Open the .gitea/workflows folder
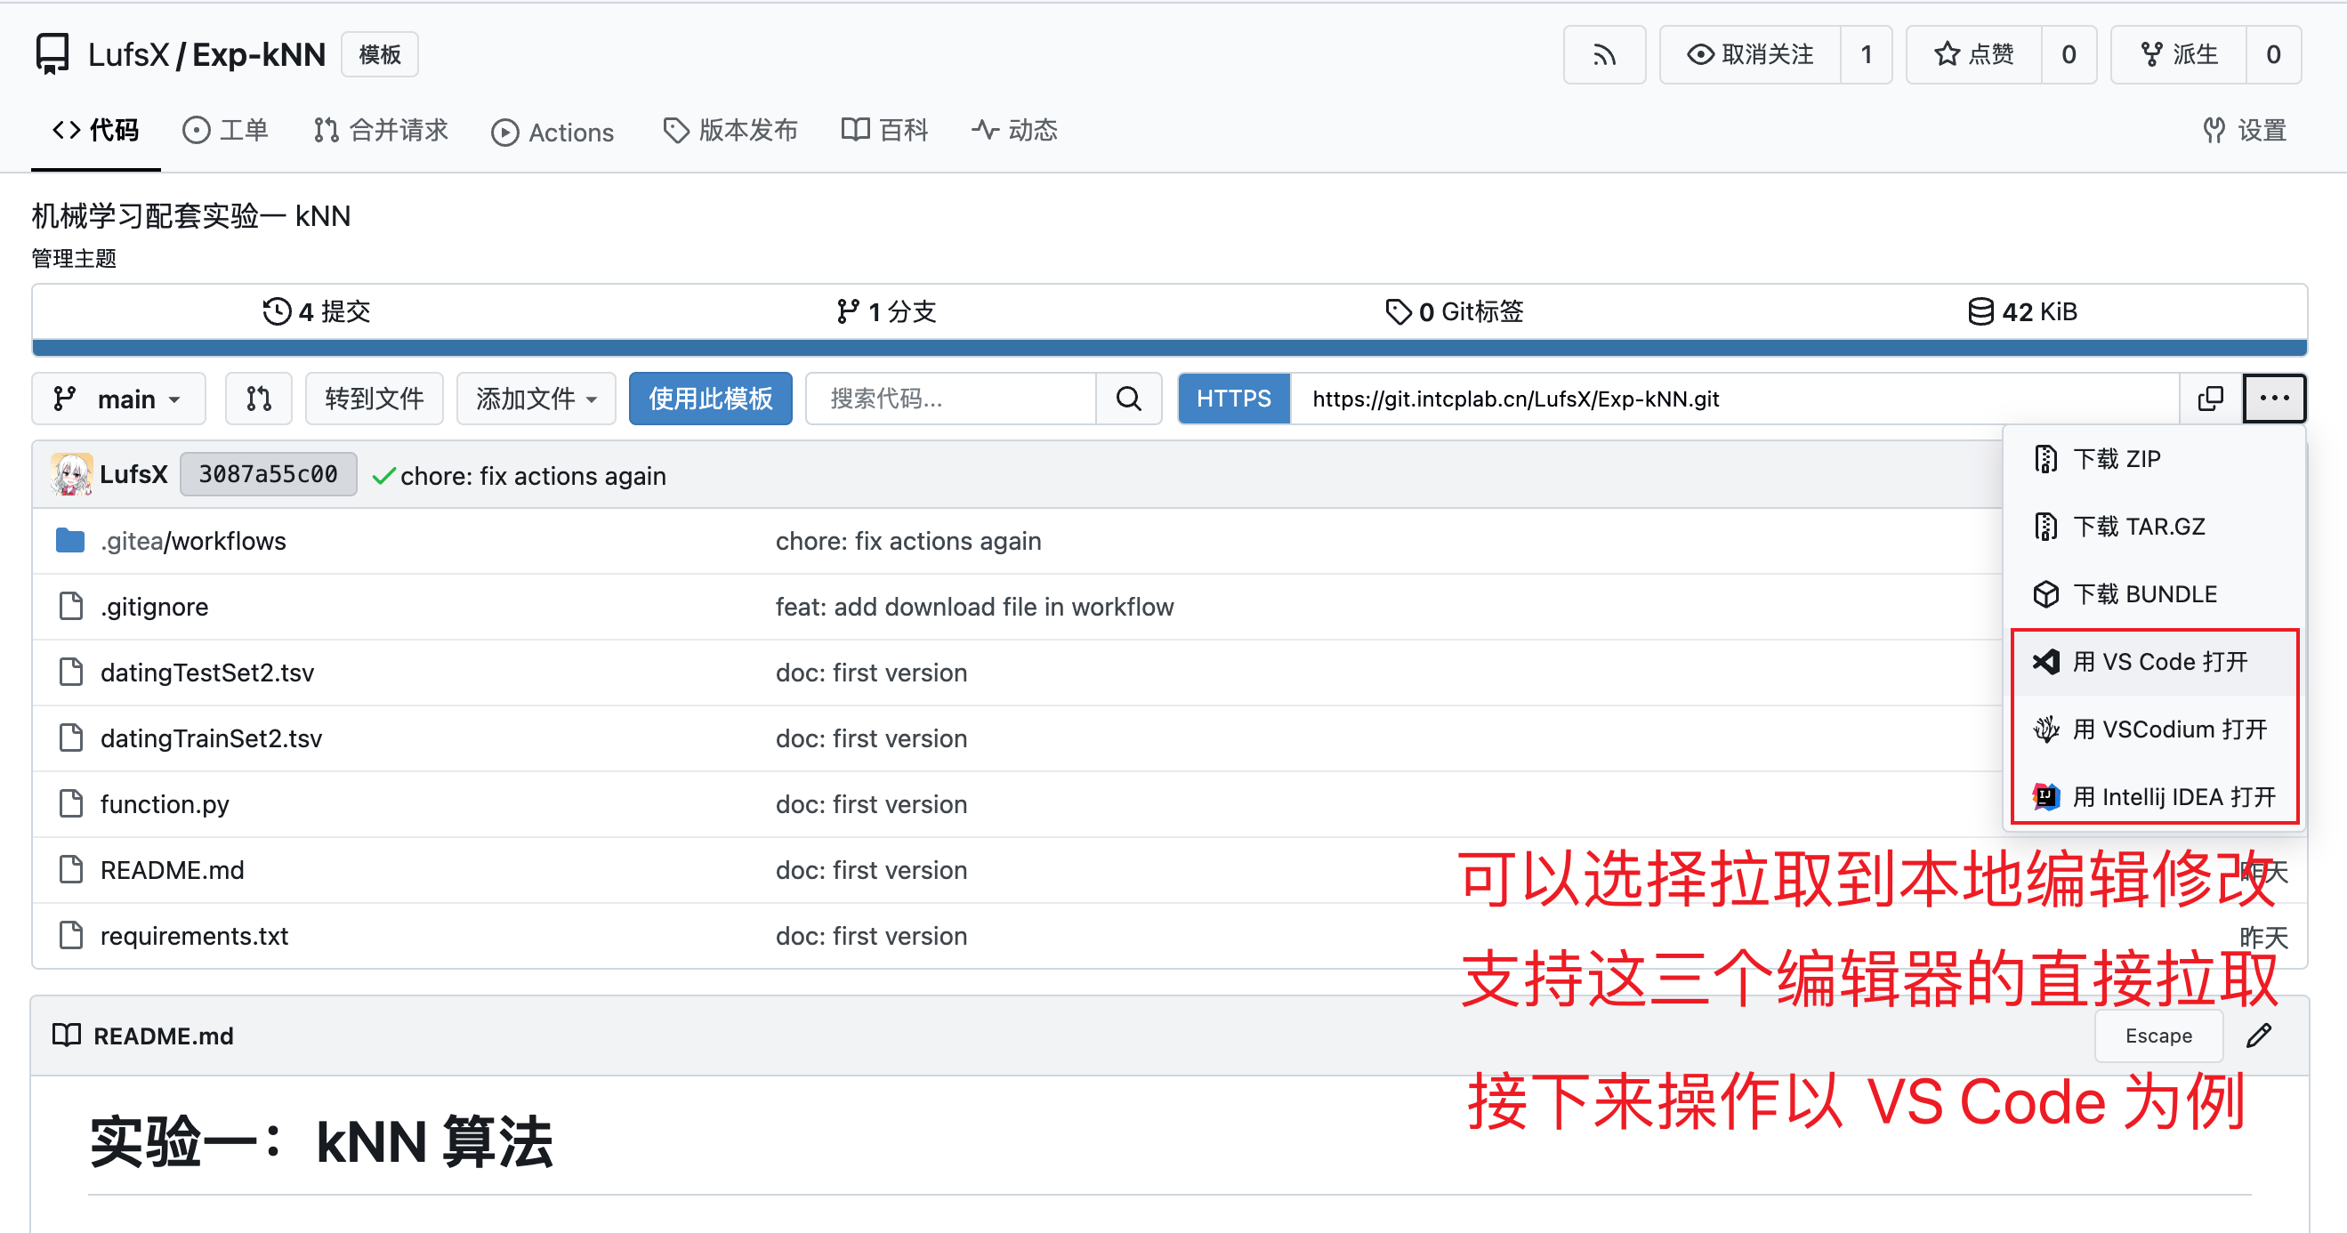Viewport: 2347px width, 1233px height. (x=193, y=540)
